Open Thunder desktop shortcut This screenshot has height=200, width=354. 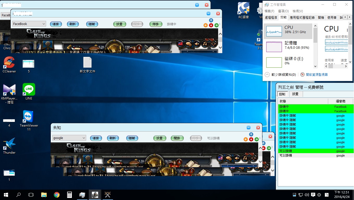(9, 146)
